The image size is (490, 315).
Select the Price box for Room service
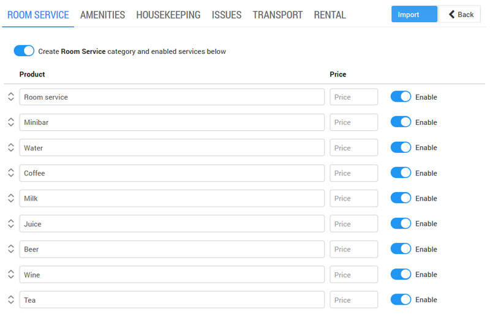pyautogui.click(x=353, y=97)
